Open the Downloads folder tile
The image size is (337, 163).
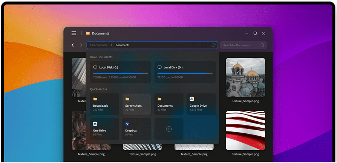[104, 104]
